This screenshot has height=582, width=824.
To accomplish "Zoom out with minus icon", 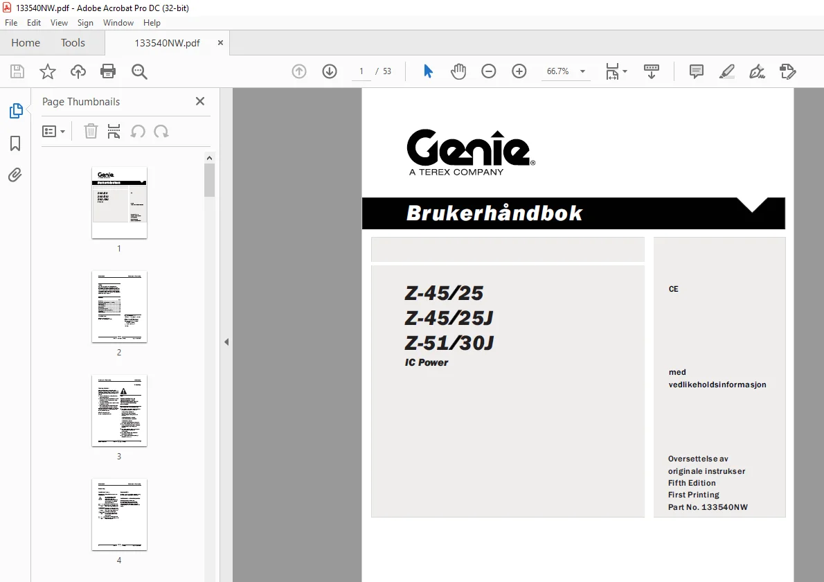I will (x=489, y=71).
